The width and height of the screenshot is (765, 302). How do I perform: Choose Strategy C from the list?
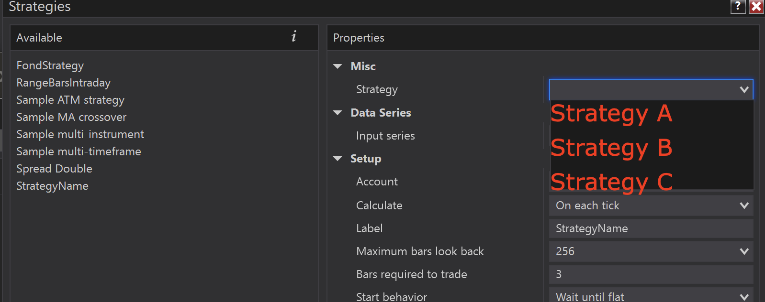point(611,182)
